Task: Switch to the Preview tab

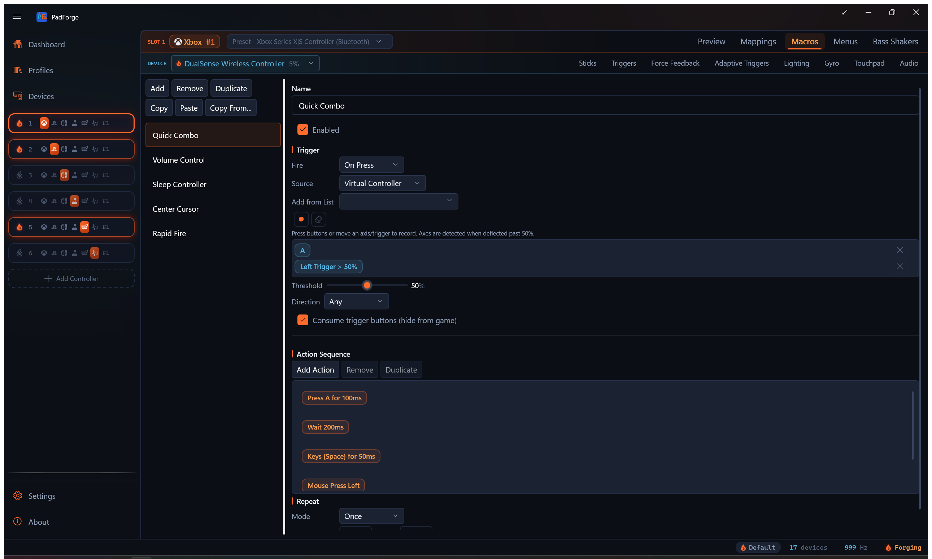Action: 711,41
